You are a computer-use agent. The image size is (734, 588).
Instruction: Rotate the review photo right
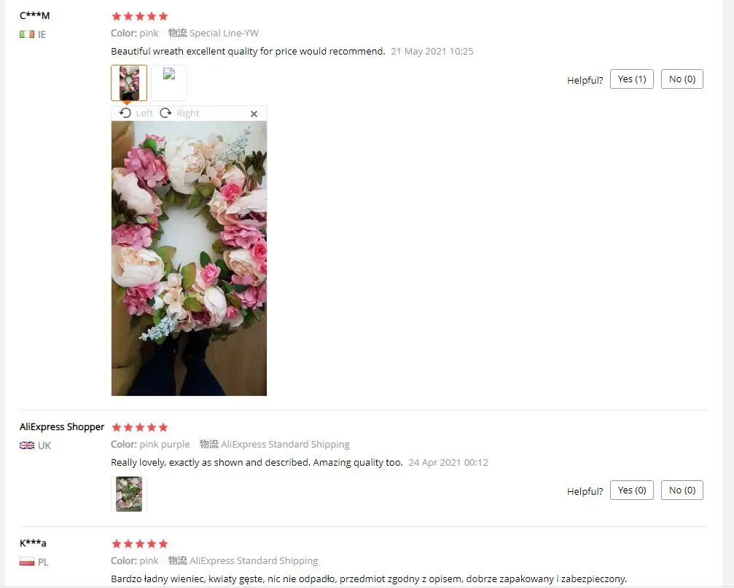180,114
